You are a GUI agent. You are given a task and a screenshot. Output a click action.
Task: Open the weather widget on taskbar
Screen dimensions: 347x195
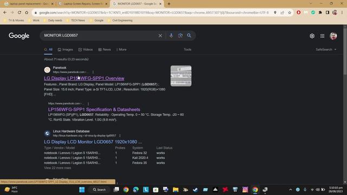tap(11, 190)
